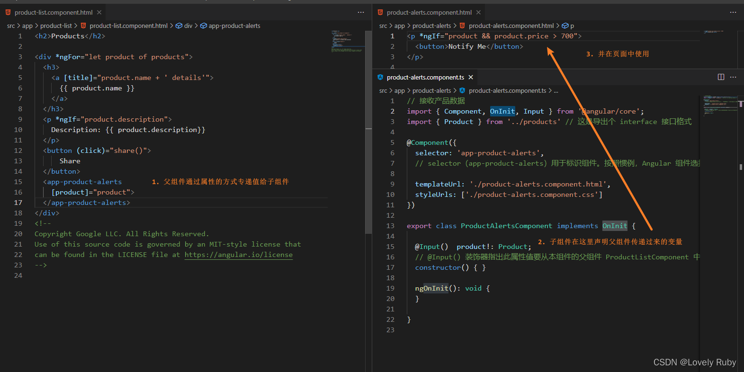Click 'import { Product } from '../products'' line

click(484, 122)
